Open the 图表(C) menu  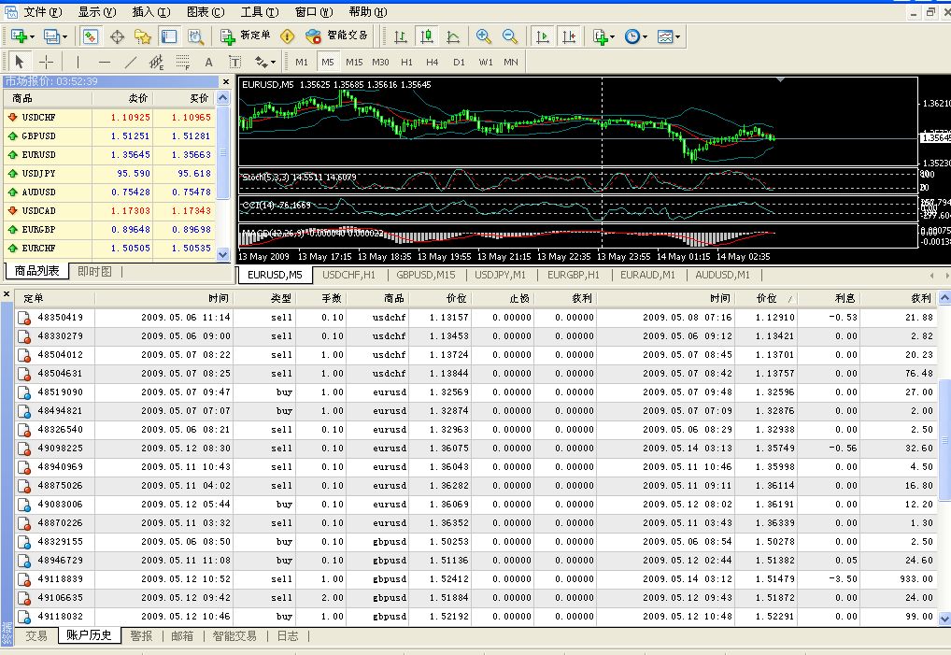coord(206,12)
